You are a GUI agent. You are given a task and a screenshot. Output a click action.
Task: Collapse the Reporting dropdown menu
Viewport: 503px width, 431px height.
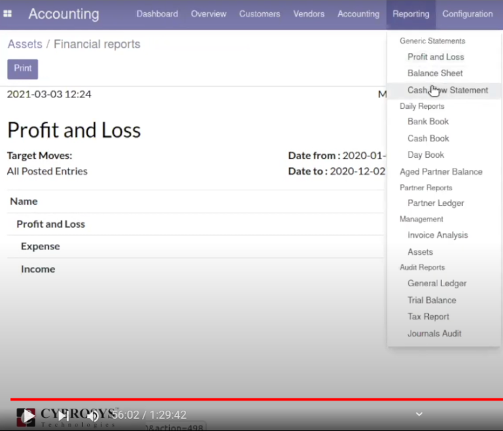click(411, 14)
